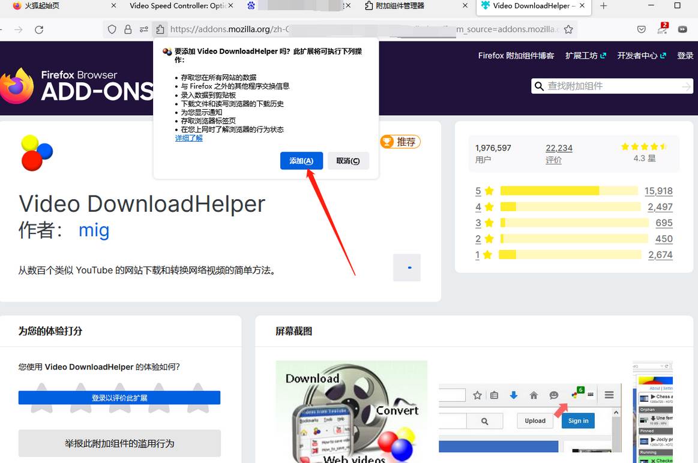Click 举报此附加组件的滥用行为 button
Screen dimensions: 698x463
click(x=119, y=443)
